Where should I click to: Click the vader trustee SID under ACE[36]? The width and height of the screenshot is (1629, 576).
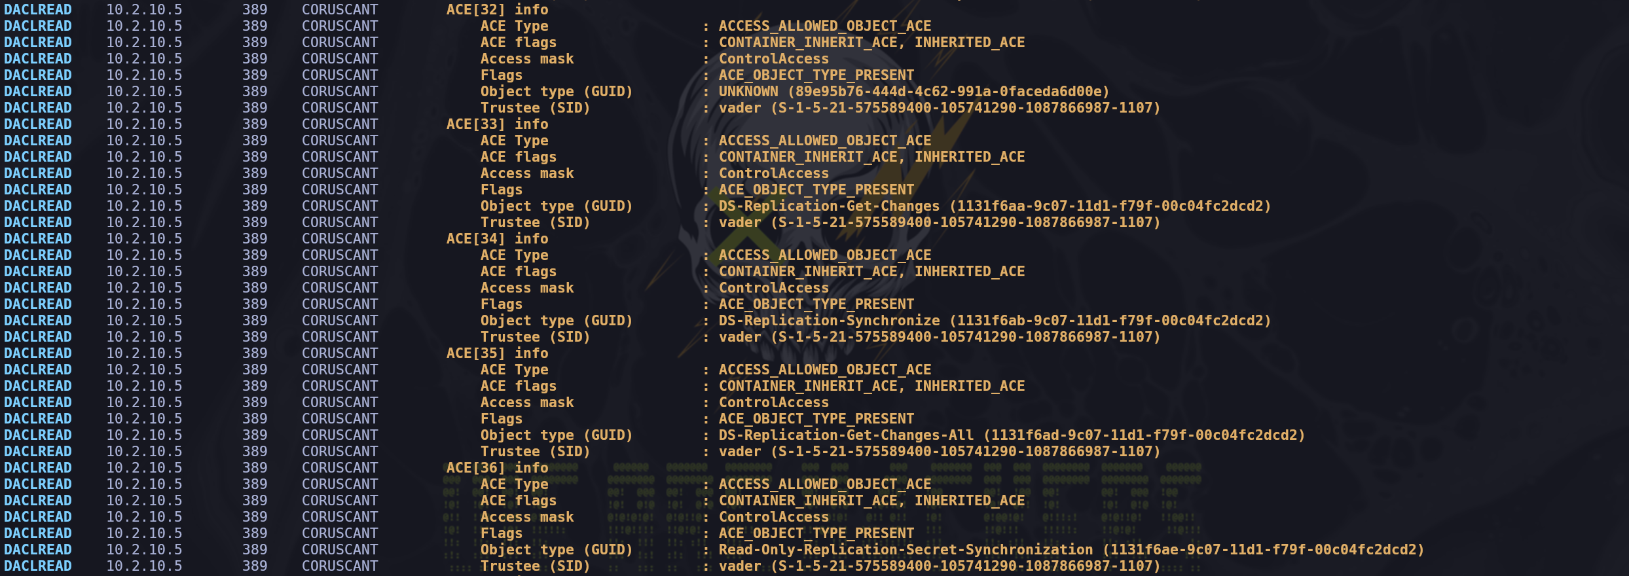[x=939, y=566]
